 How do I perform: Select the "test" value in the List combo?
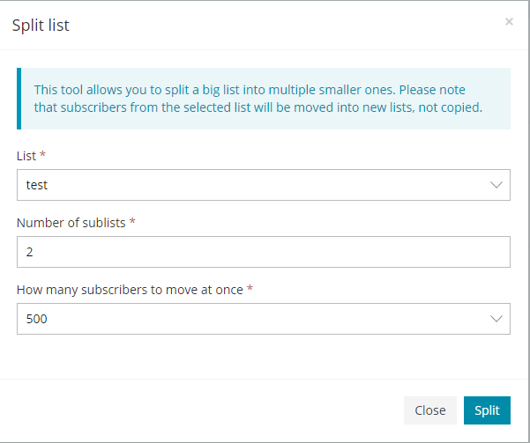pos(37,186)
